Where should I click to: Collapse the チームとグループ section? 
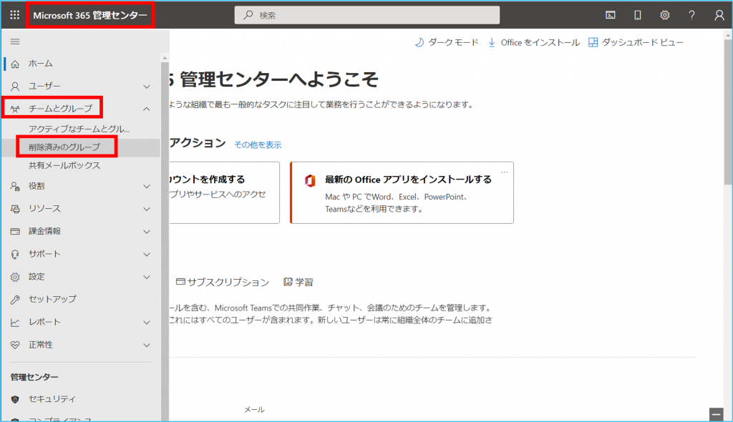[146, 109]
